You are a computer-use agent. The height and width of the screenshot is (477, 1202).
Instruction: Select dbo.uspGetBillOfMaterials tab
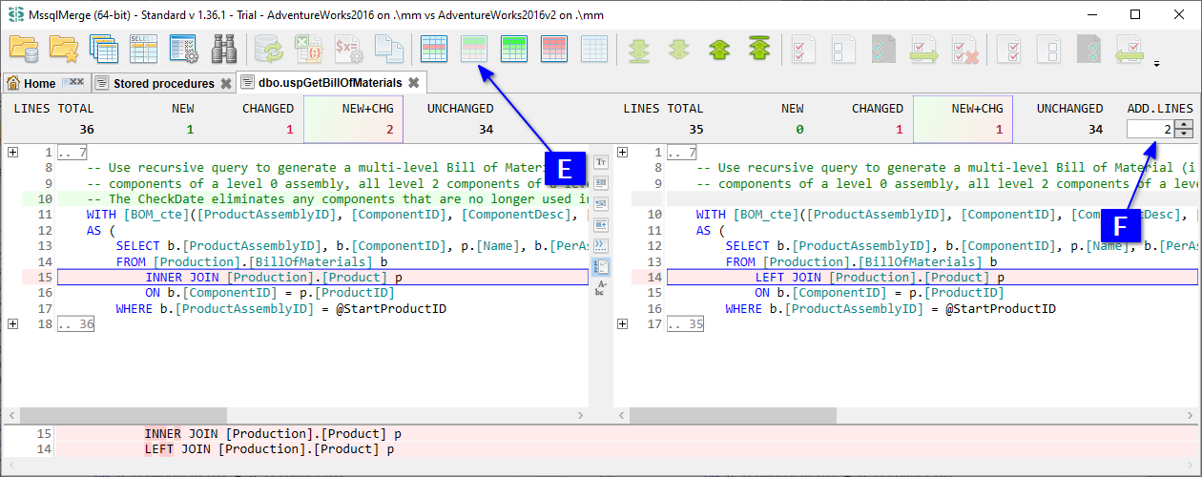pos(331,83)
